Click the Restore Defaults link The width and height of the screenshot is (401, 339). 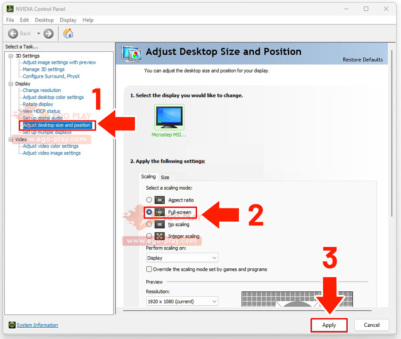pos(362,60)
